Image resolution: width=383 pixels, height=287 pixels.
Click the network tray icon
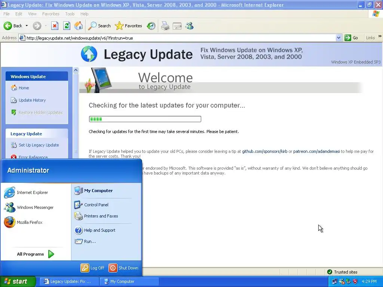[x=334, y=281]
